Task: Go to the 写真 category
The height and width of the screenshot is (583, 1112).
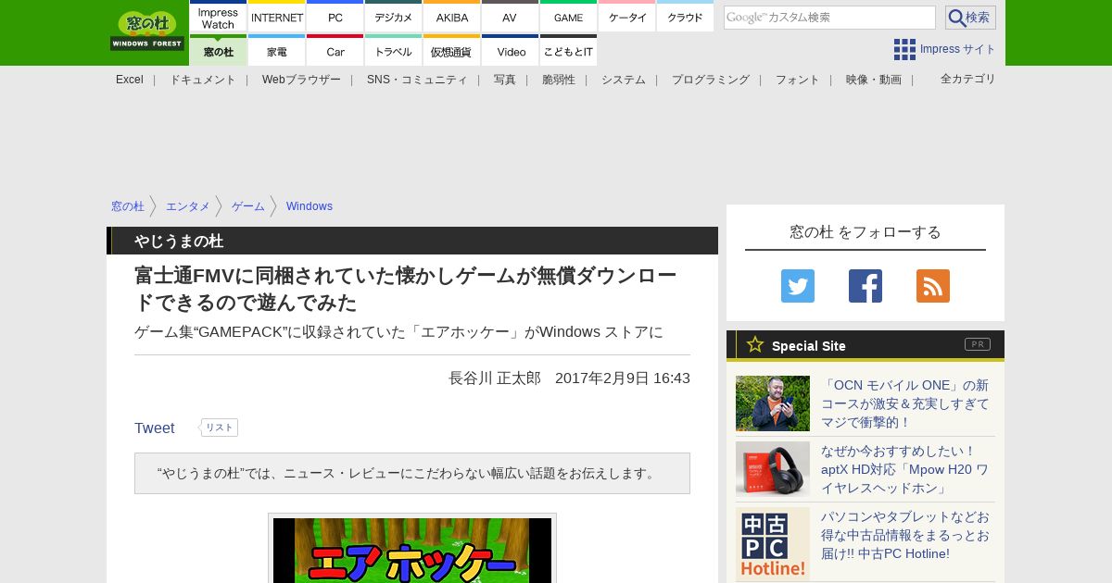Action: pyautogui.click(x=505, y=80)
